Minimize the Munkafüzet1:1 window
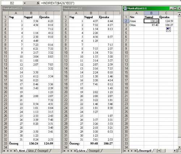Screen dimensions: 181x154 click(x=171, y=8)
